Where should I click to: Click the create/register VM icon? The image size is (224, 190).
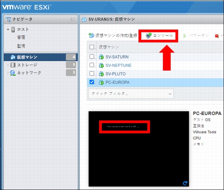click(x=91, y=35)
